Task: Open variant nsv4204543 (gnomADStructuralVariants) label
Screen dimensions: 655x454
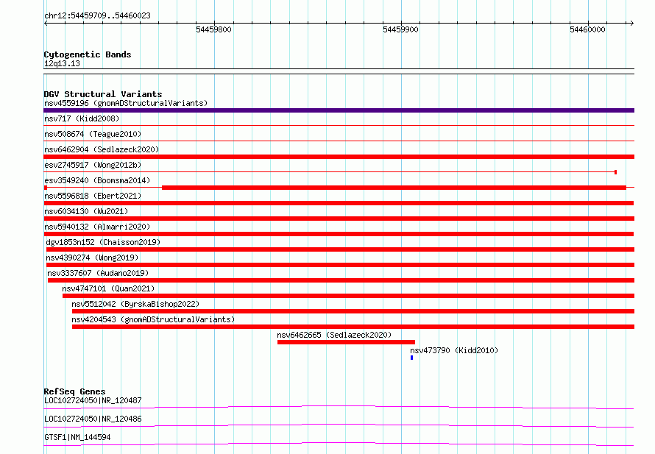Action: point(153,319)
